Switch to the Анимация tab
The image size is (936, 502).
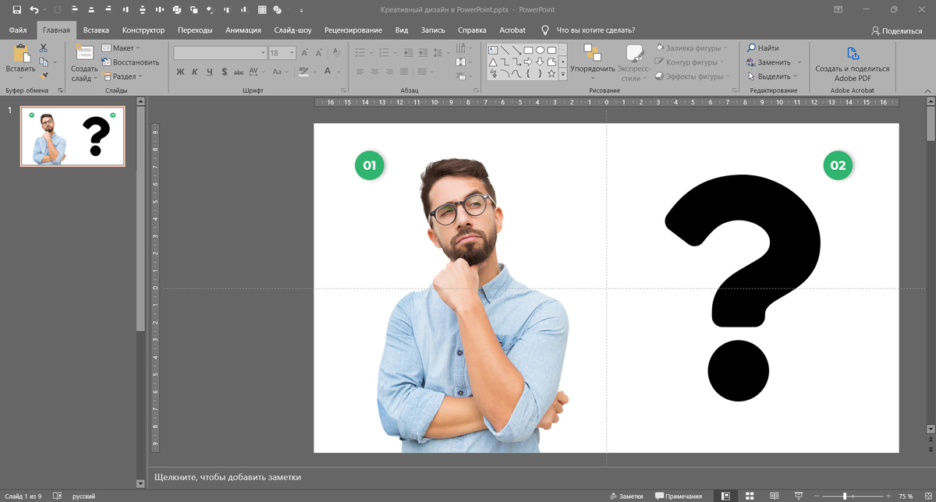tap(243, 30)
